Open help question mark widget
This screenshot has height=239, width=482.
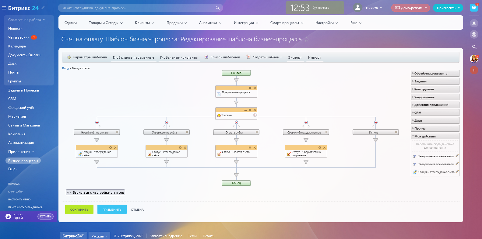tap(474, 8)
